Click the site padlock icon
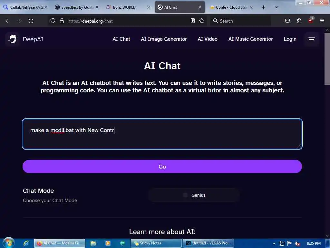The height and width of the screenshot is (248, 330). (62, 21)
